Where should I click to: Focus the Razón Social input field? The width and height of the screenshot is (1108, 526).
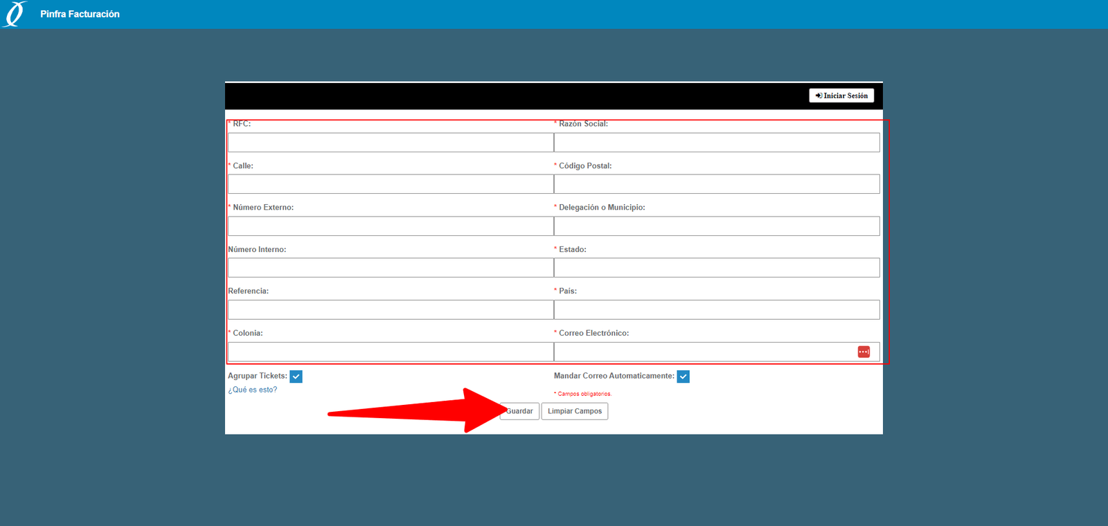(x=717, y=143)
